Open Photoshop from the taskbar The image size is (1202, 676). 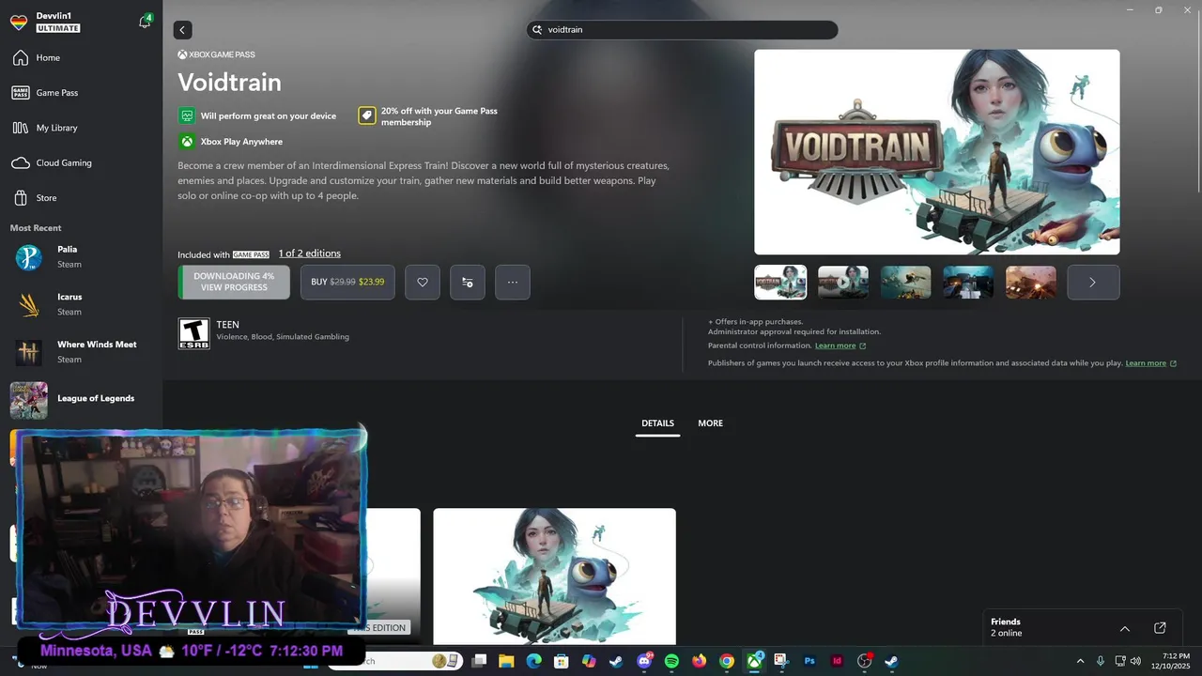(x=809, y=661)
